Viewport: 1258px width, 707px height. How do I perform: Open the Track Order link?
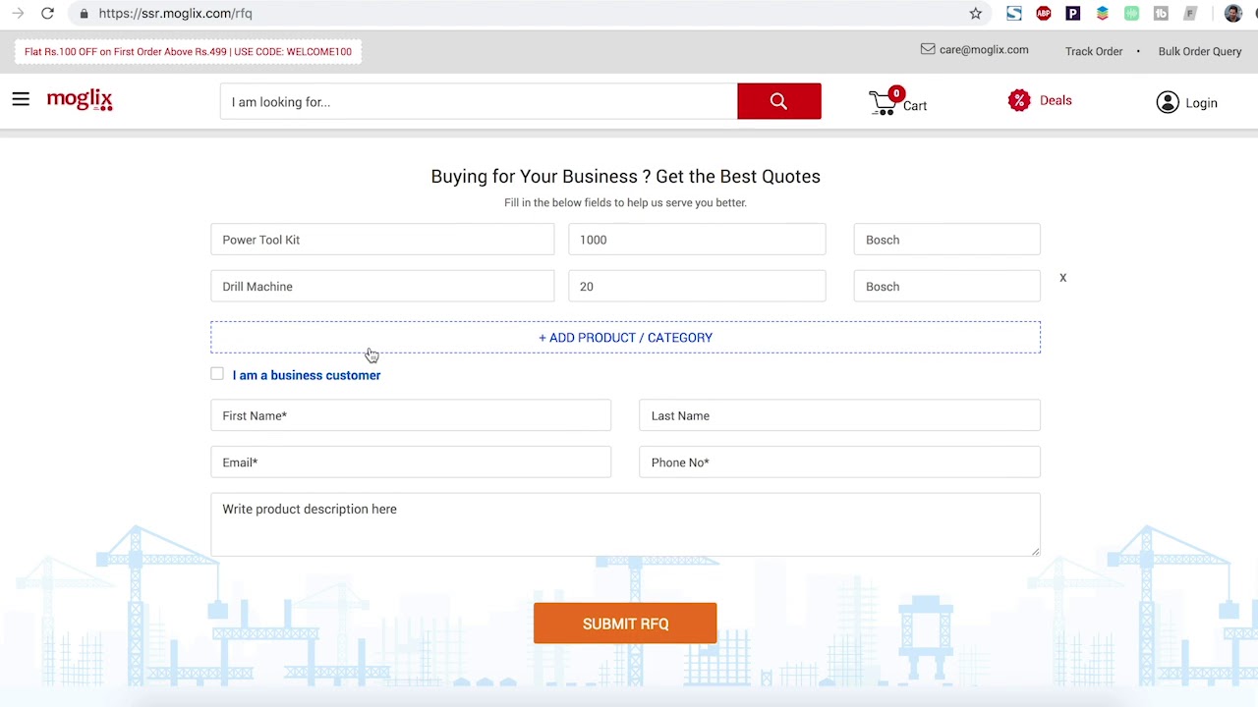1094,51
